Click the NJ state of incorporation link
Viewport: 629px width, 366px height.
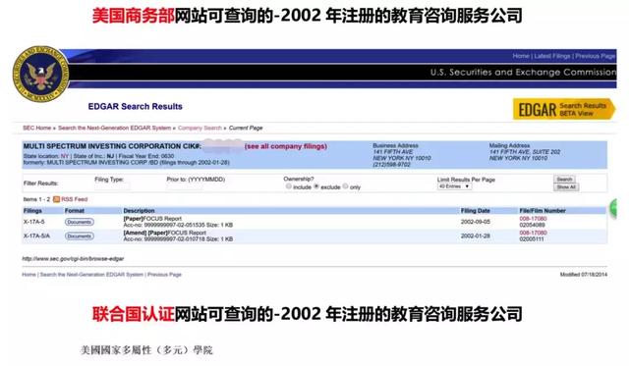(x=110, y=156)
